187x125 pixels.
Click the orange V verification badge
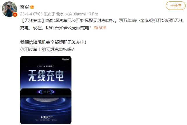[x=15, y=15]
